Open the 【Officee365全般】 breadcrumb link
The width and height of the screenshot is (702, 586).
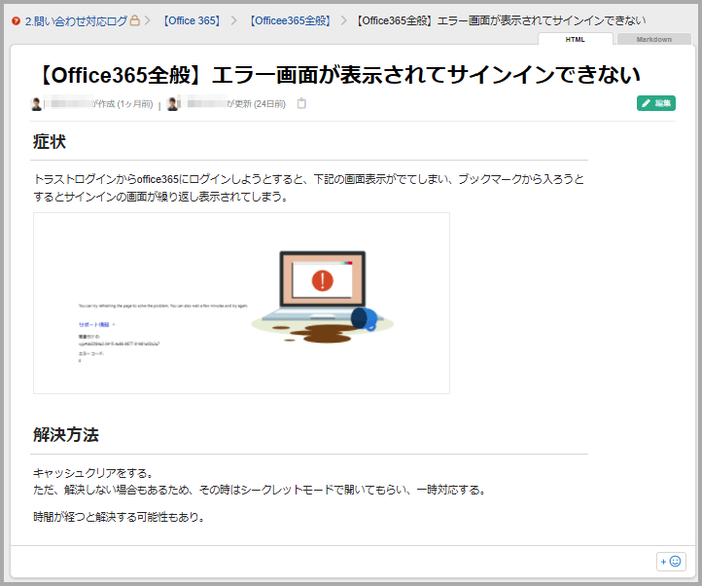coord(290,20)
